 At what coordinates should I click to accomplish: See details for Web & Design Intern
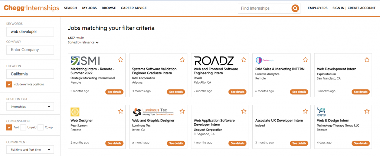tap(360, 143)
